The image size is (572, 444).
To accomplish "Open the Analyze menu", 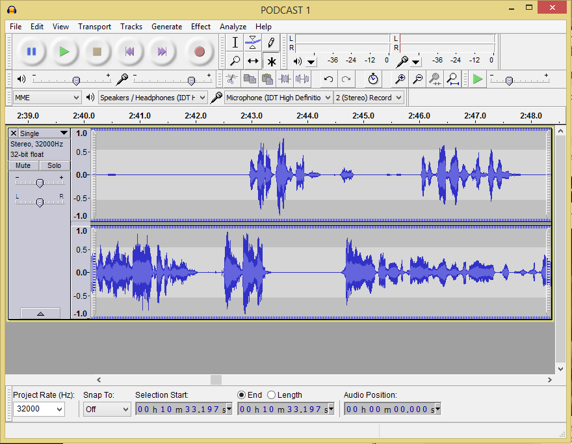I will pyautogui.click(x=233, y=27).
